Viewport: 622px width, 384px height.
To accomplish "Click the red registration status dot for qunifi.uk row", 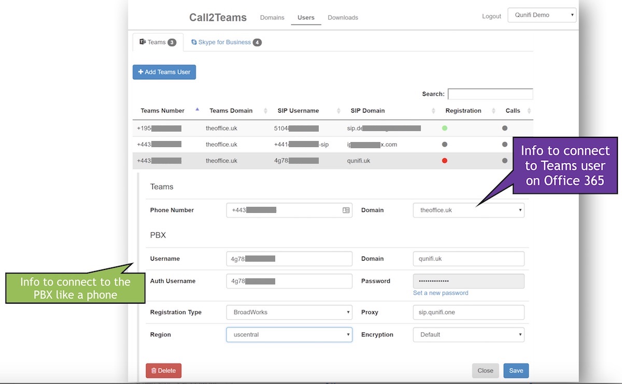I will (x=444, y=161).
